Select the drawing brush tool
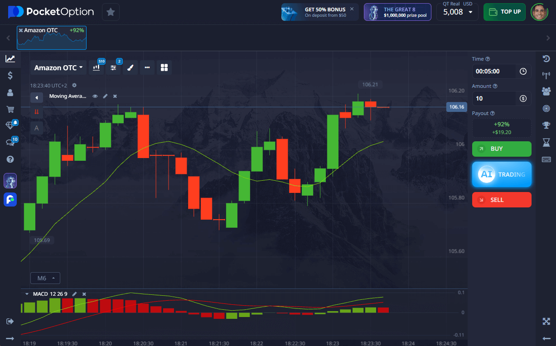This screenshot has width=556, height=346. 130,67
